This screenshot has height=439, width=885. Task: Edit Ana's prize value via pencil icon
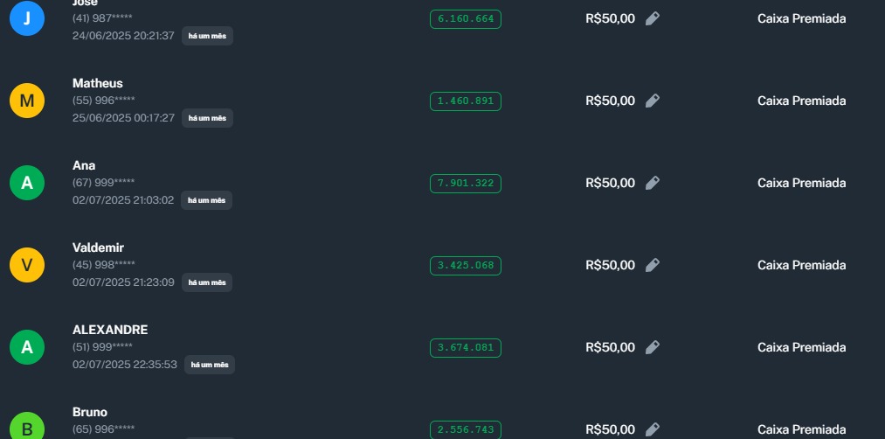(x=653, y=183)
